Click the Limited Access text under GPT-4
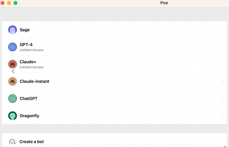The image size is (229, 147). pos(31,50)
